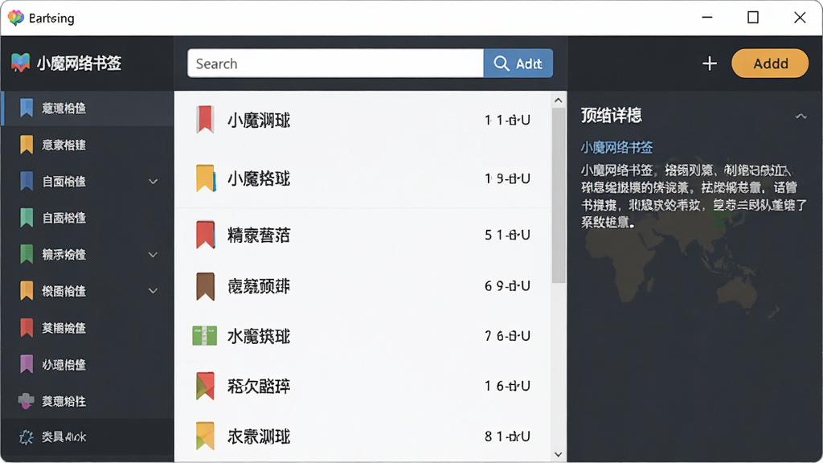
Task: Expand the dark green bookmark category chevron
Action: [153, 255]
